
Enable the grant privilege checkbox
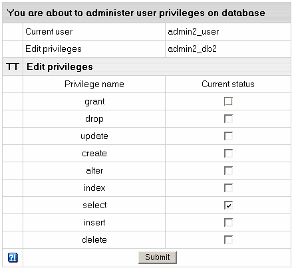228,101
